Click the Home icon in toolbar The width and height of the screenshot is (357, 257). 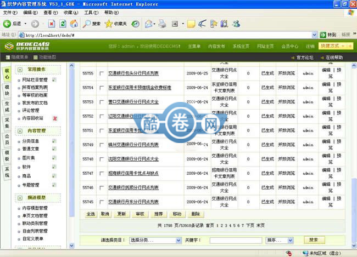pyautogui.click(x=74, y=24)
